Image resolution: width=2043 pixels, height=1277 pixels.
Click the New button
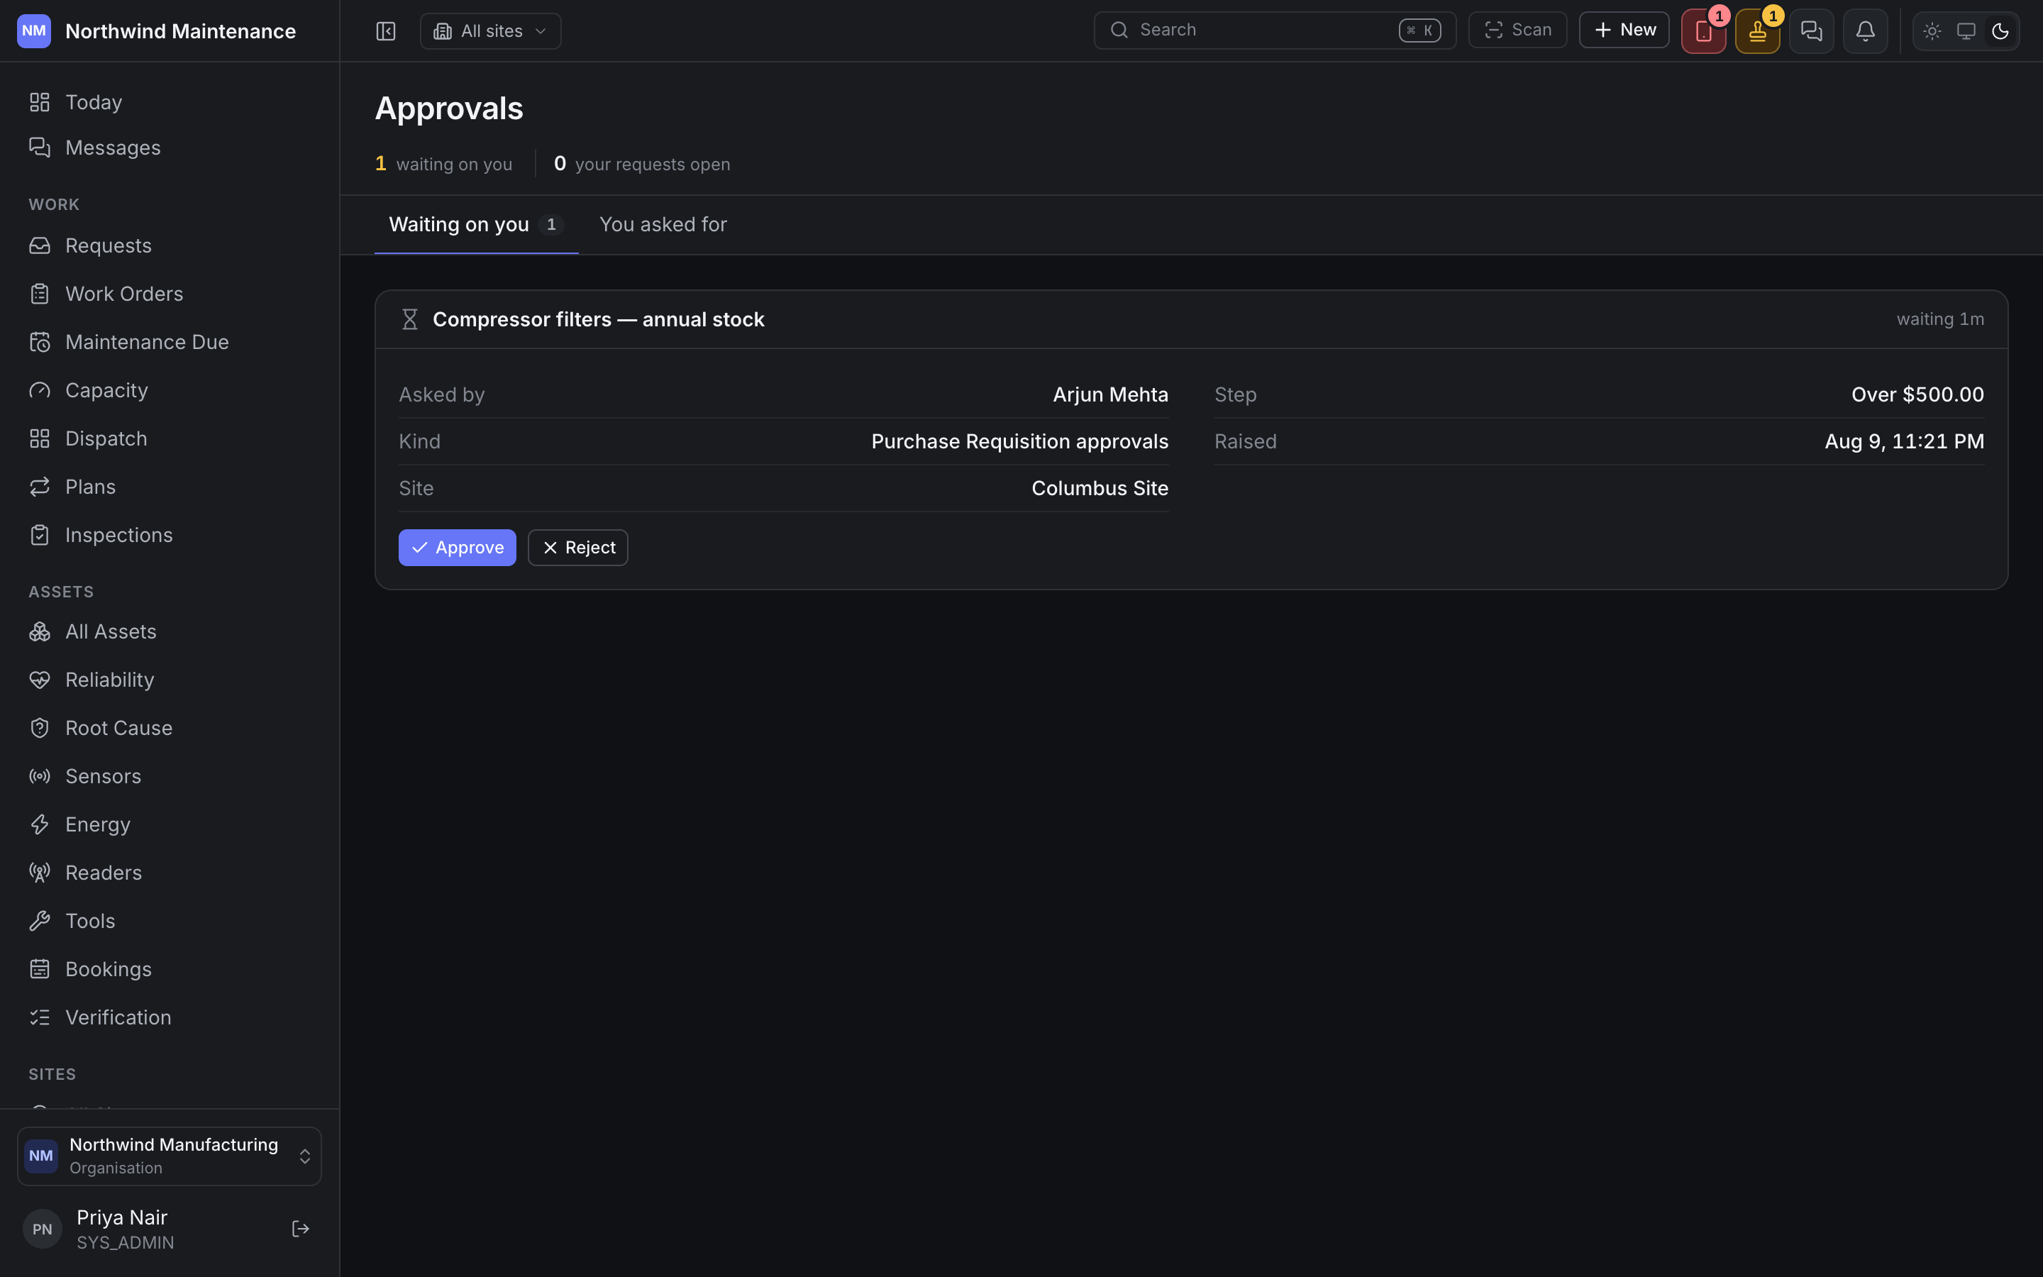pos(1624,31)
